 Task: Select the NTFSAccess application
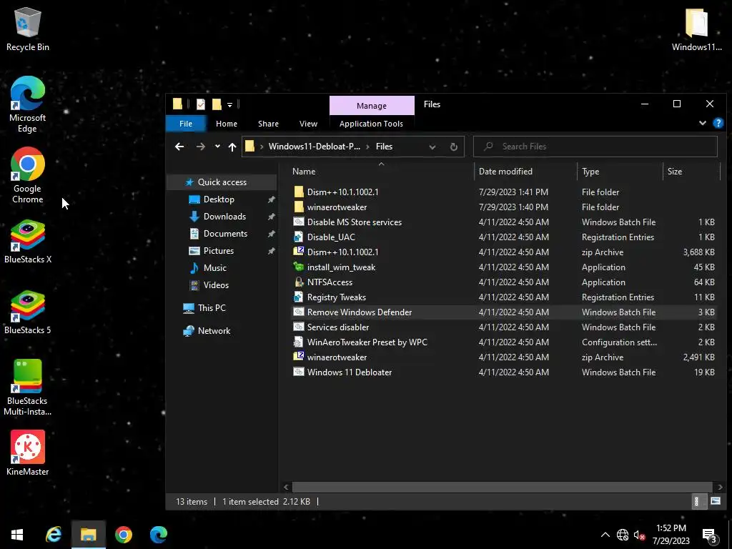tap(503, 282)
